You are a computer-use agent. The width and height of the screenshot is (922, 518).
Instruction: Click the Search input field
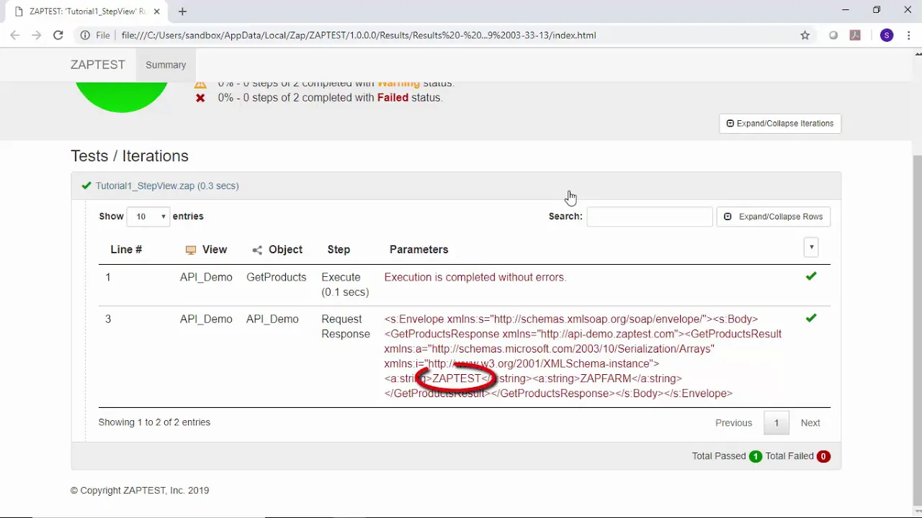tap(650, 217)
